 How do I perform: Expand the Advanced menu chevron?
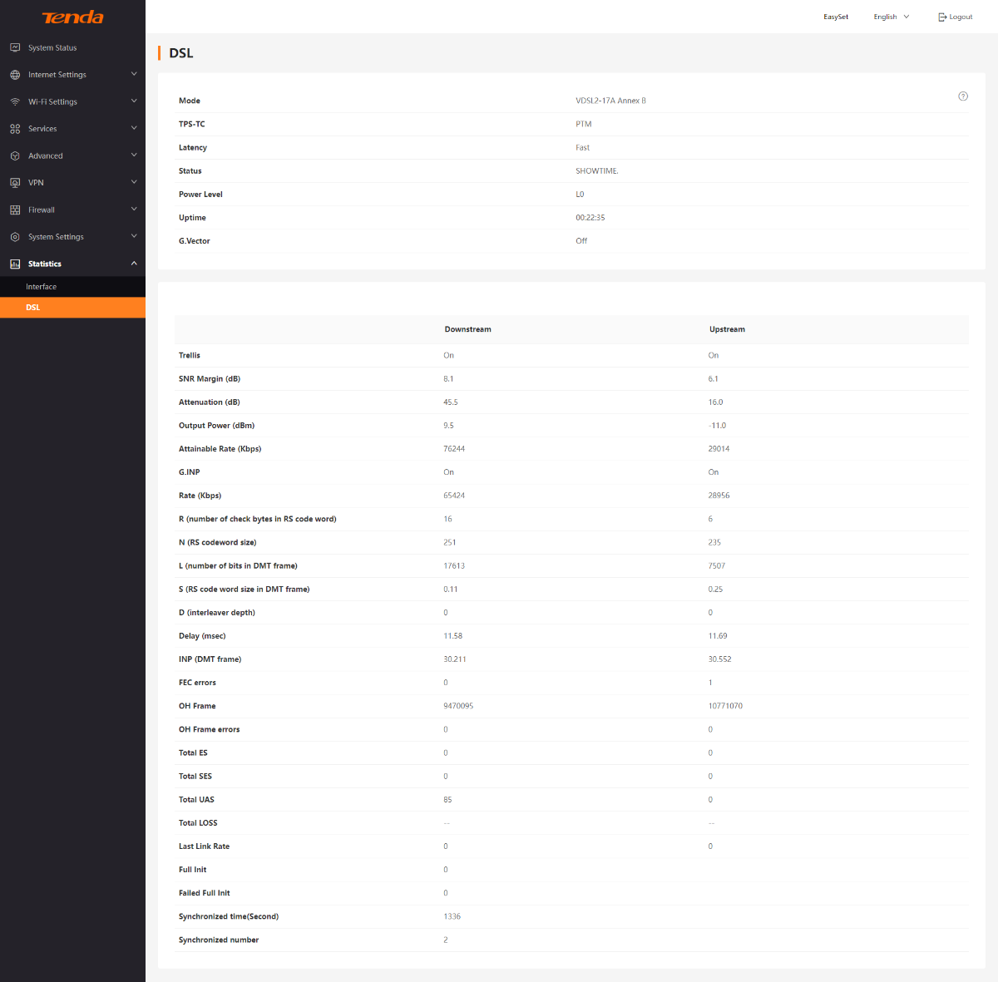pos(134,155)
